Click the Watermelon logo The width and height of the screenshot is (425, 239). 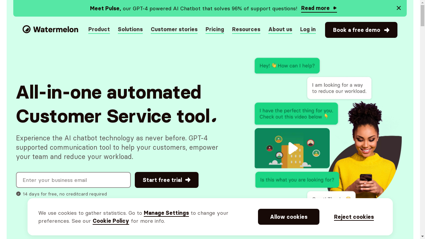point(50,30)
